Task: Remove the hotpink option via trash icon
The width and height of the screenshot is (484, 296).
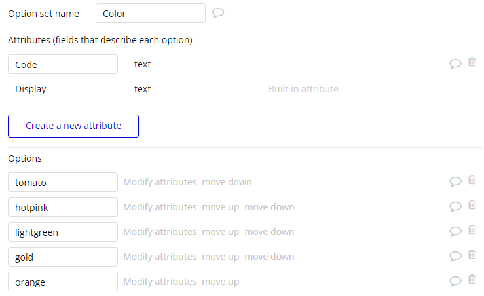Action: click(472, 206)
